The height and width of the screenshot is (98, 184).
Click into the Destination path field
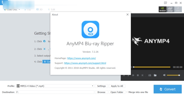coord(55,92)
